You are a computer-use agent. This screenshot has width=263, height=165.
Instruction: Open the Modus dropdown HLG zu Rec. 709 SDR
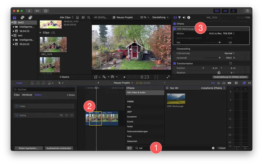coord(221,33)
